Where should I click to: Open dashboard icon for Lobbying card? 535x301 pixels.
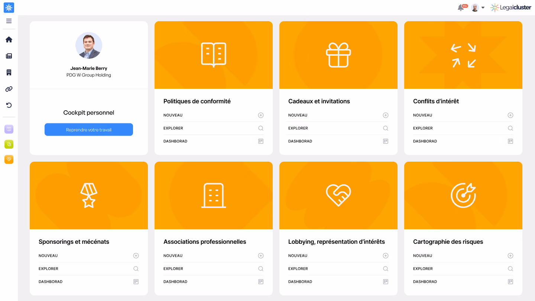pos(386,282)
